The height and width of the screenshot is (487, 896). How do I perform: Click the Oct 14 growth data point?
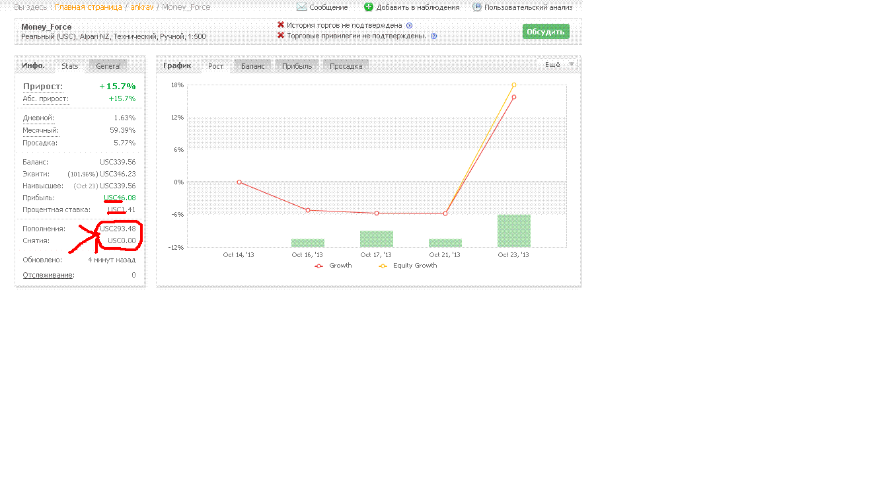point(239,182)
